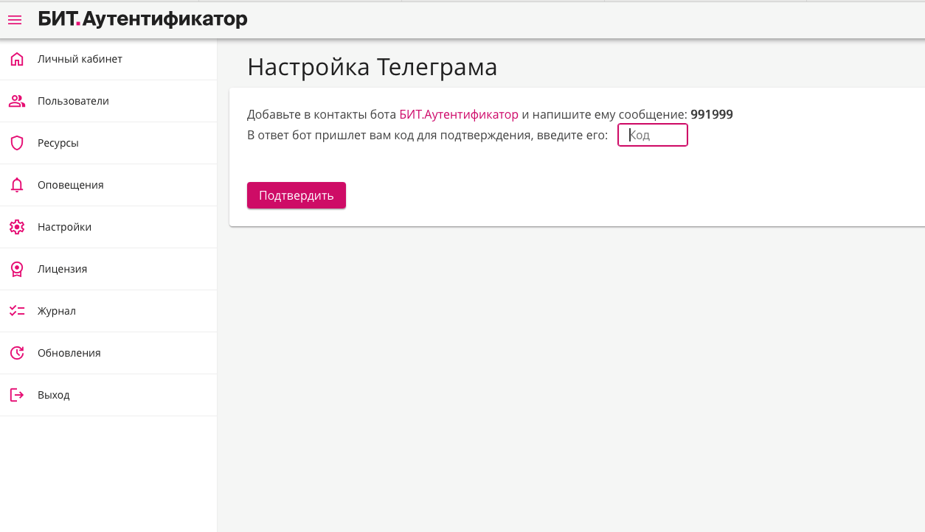This screenshot has width=925, height=532.
Task: Click the badge icon for Лицензия
Action: pos(17,269)
